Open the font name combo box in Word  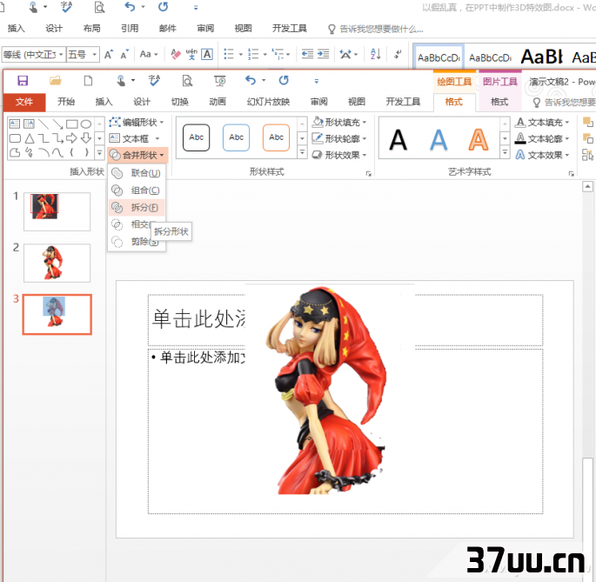[x=33, y=55]
